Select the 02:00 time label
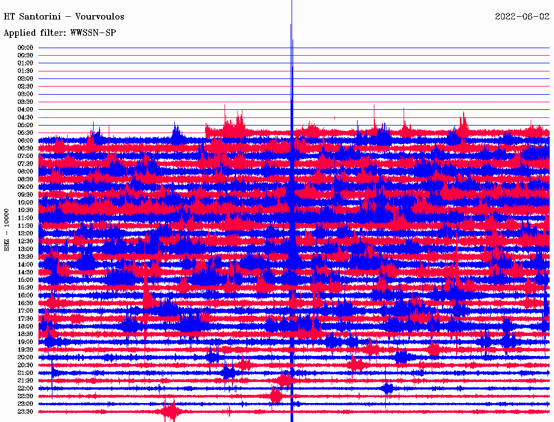Screen dimensions: 554x422 point(25,79)
